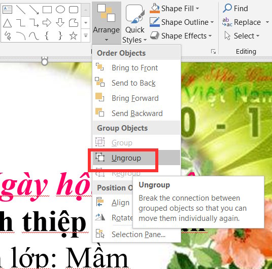Open the Shape Fill dropdown arrow

[197, 8]
